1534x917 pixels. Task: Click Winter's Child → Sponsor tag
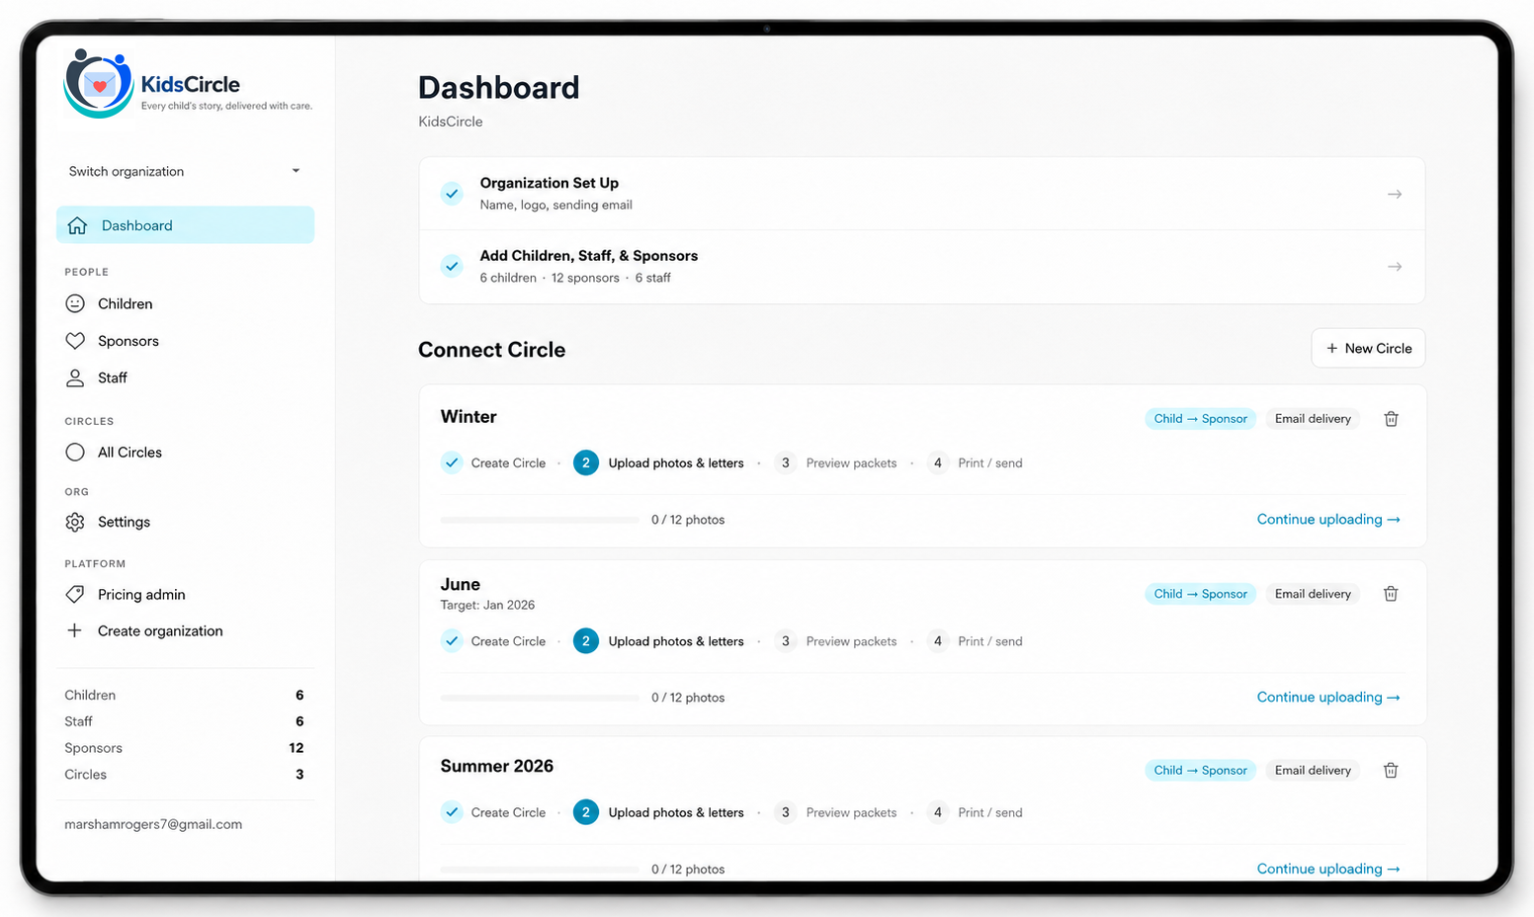pyautogui.click(x=1201, y=419)
